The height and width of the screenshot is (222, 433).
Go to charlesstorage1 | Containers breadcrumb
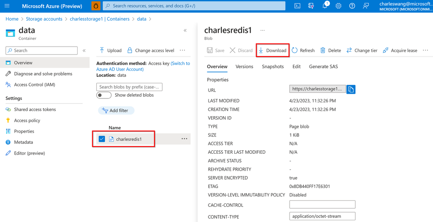coord(100,19)
